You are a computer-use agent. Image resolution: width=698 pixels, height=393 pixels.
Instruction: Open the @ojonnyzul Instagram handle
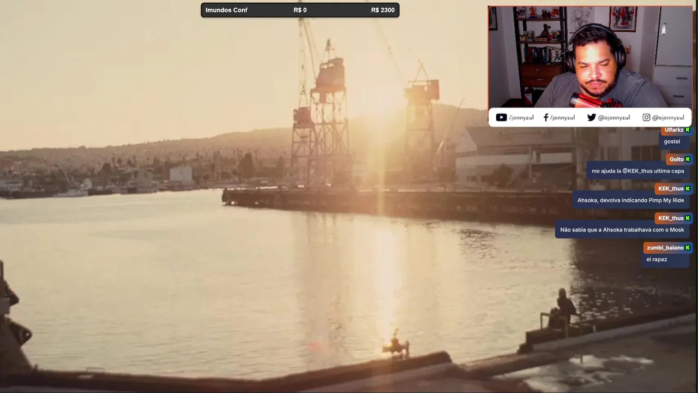(668, 117)
